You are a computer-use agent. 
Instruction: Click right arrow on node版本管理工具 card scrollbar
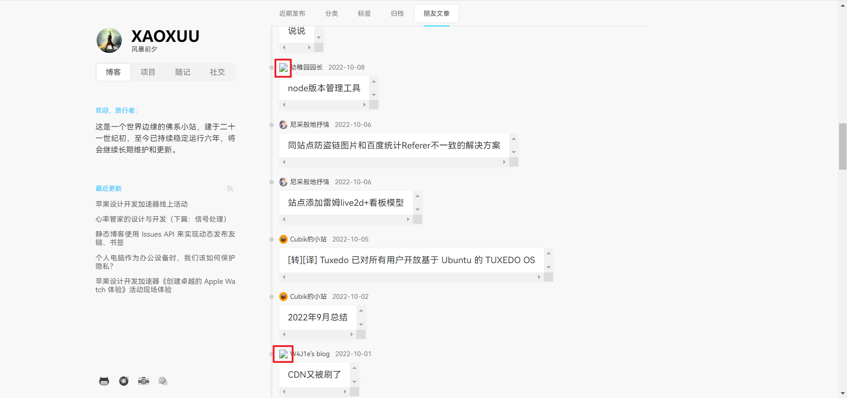(x=364, y=105)
